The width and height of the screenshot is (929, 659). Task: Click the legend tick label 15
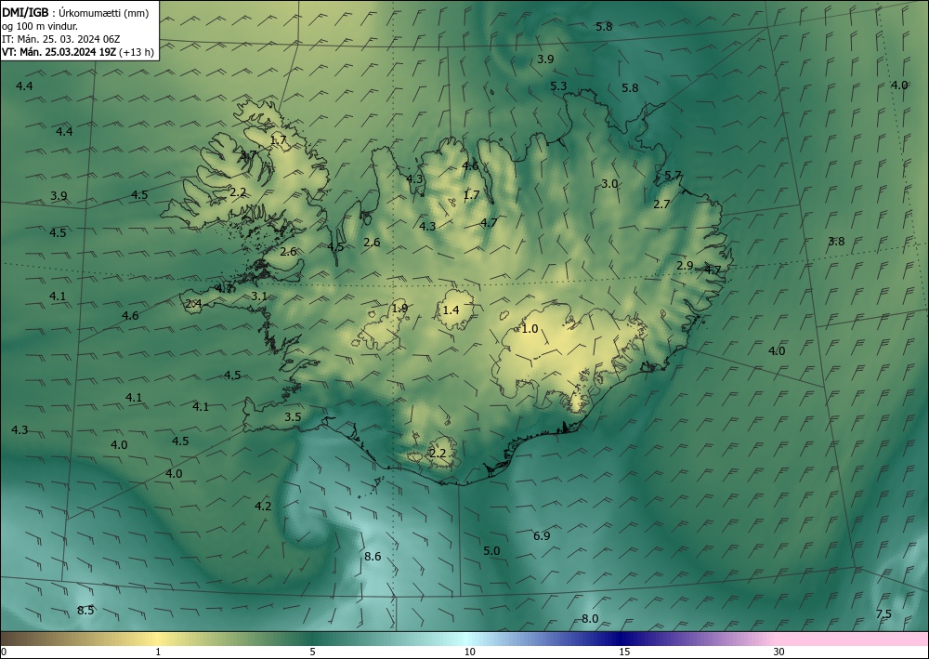pyautogui.click(x=624, y=652)
